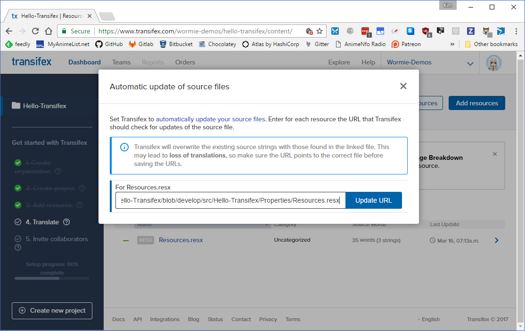The height and width of the screenshot is (331, 525).
Task: Open the Privacy footer link
Action: (x=268, y=319)
